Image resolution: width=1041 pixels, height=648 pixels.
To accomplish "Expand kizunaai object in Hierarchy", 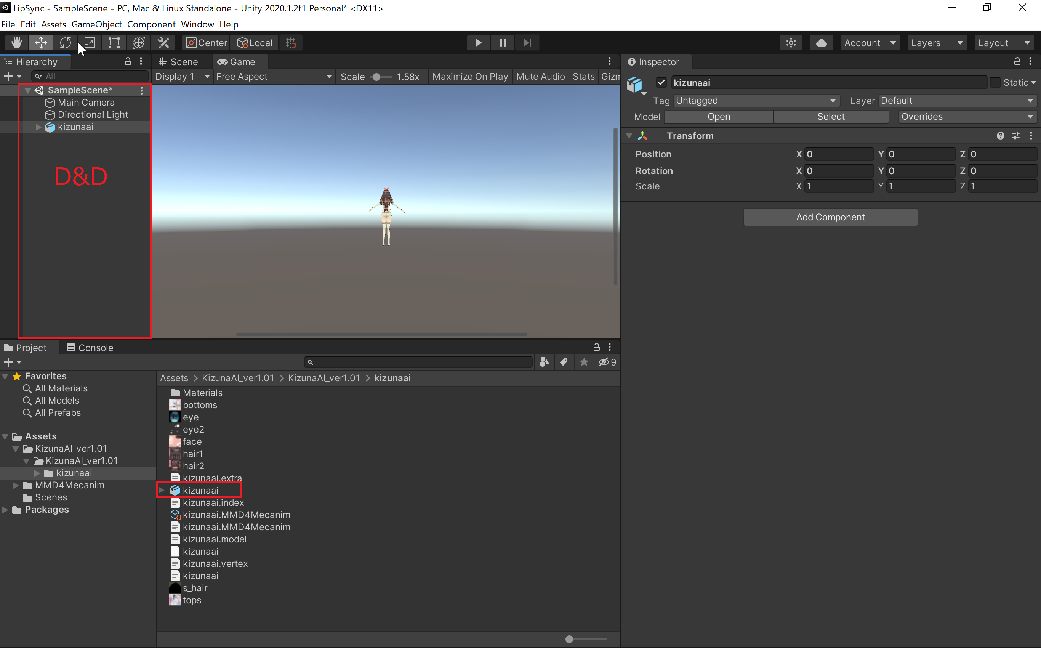I will point(38,127).
